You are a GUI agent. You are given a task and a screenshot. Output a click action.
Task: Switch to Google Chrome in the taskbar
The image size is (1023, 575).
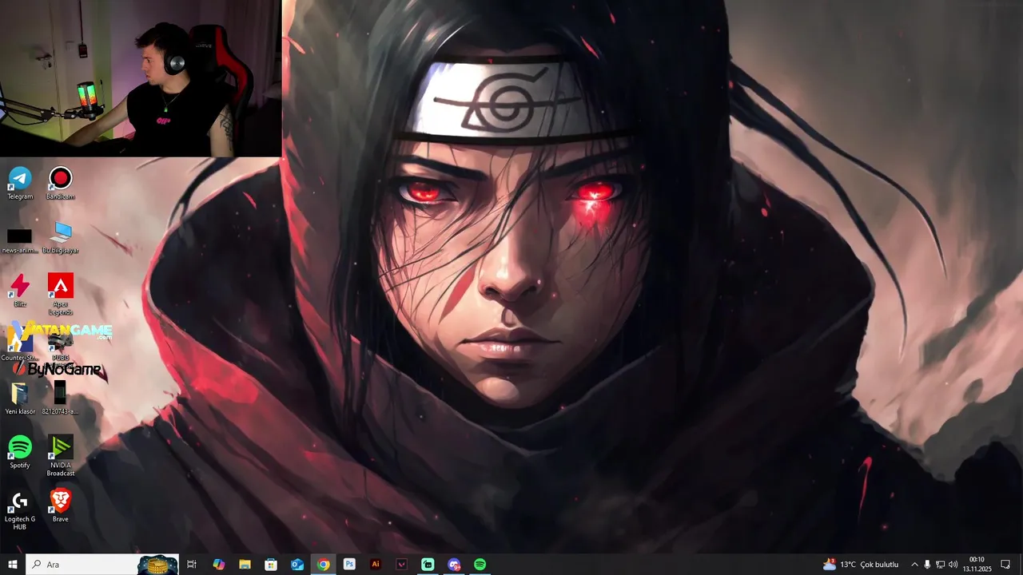(x=323, y=565)
